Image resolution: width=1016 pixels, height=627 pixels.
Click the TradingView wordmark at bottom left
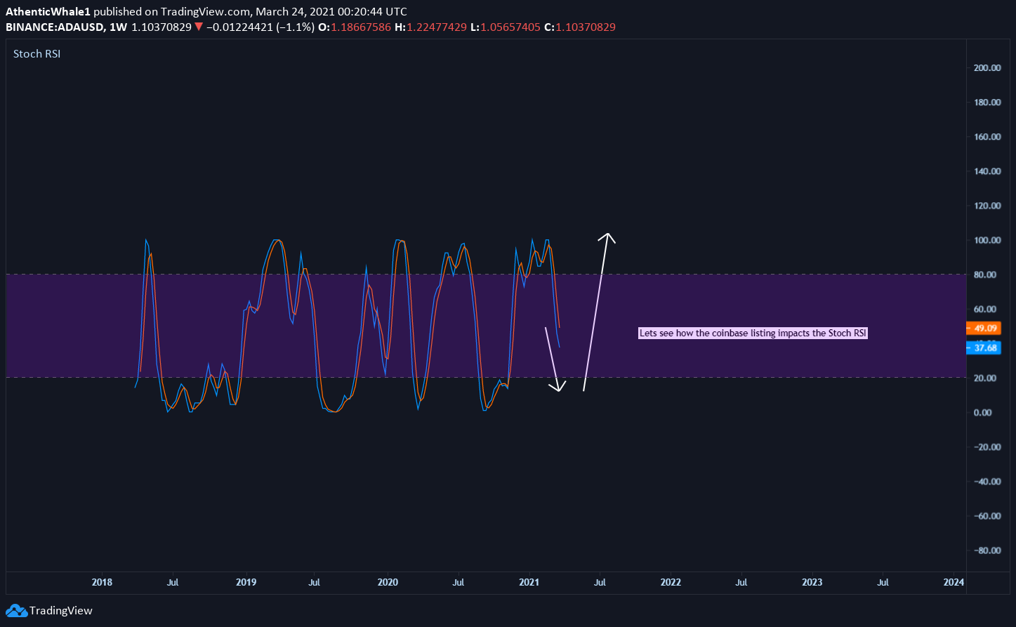pyautogui.click(x=61, y=611)
